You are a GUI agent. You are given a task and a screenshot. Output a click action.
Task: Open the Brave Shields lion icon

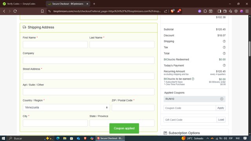173,11
